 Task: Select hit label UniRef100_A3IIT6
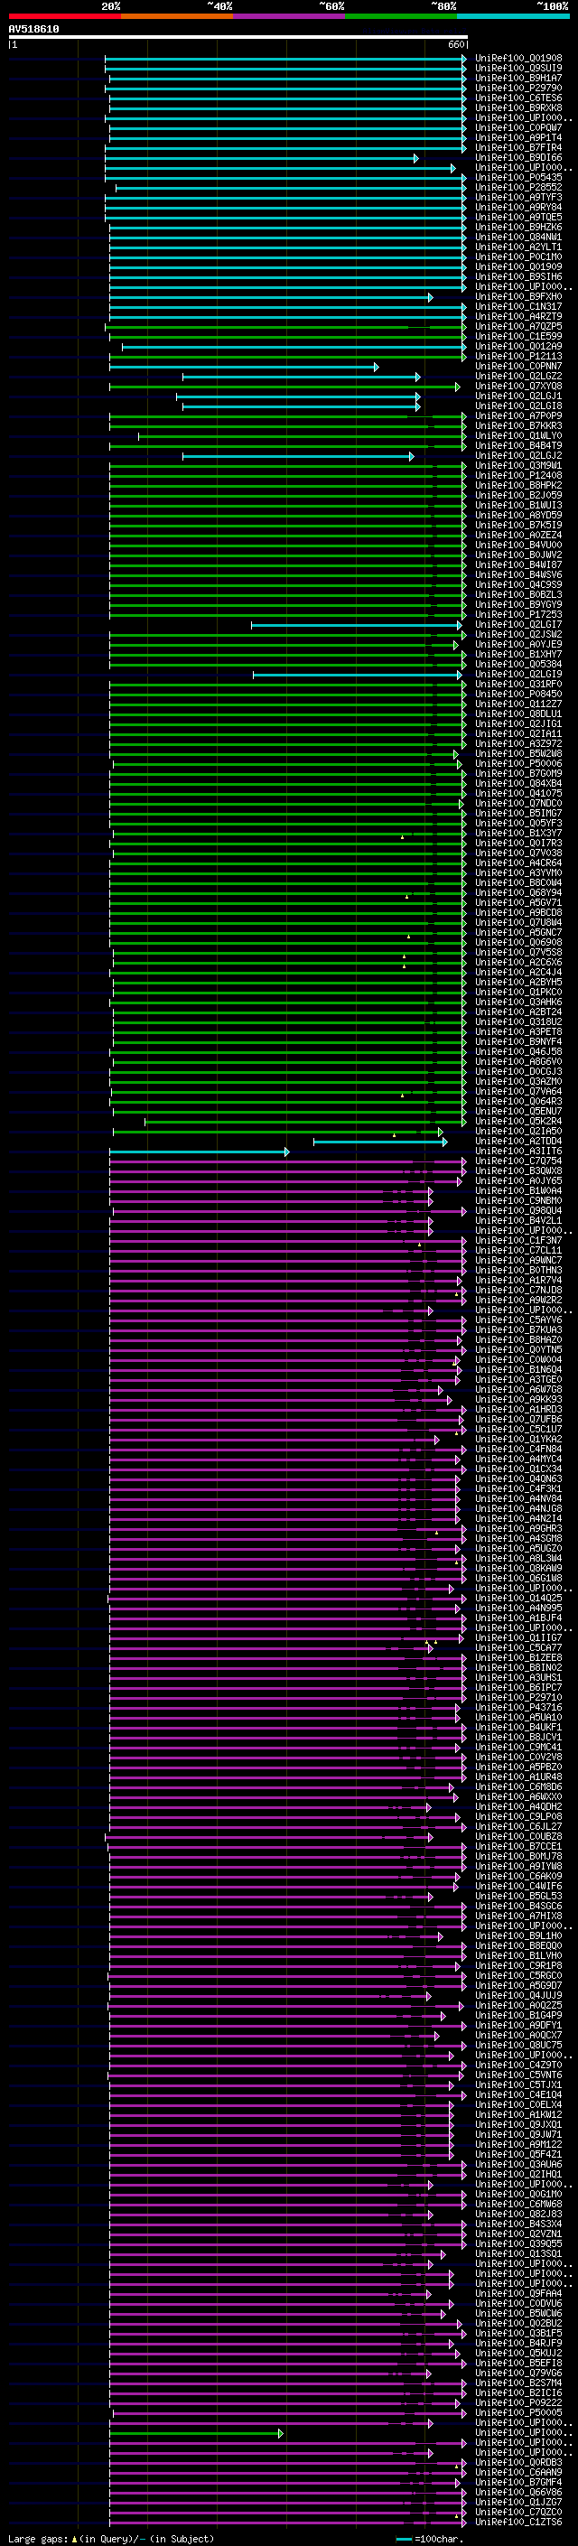tap(517, 1152)
